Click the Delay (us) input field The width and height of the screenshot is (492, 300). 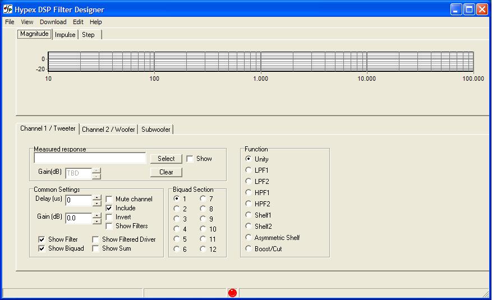(x=79, y=200)
